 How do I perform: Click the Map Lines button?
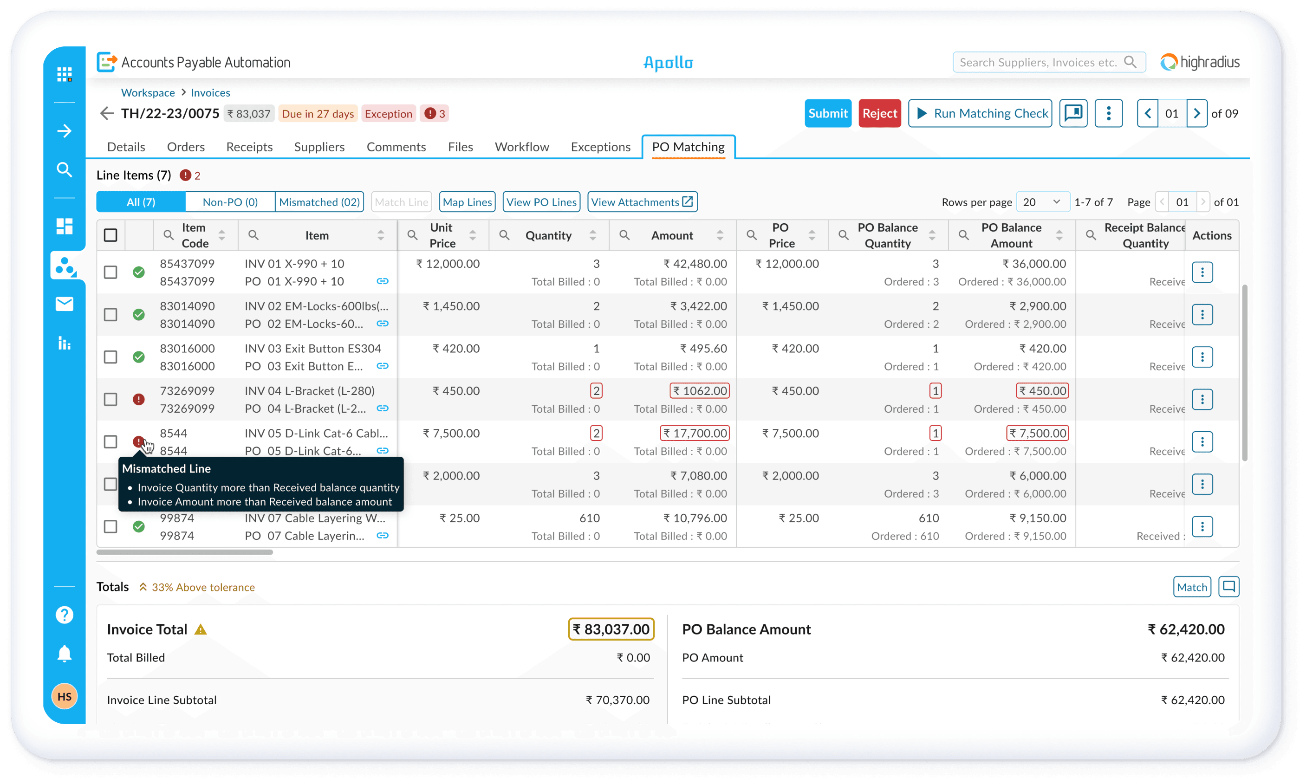point(467,202)
